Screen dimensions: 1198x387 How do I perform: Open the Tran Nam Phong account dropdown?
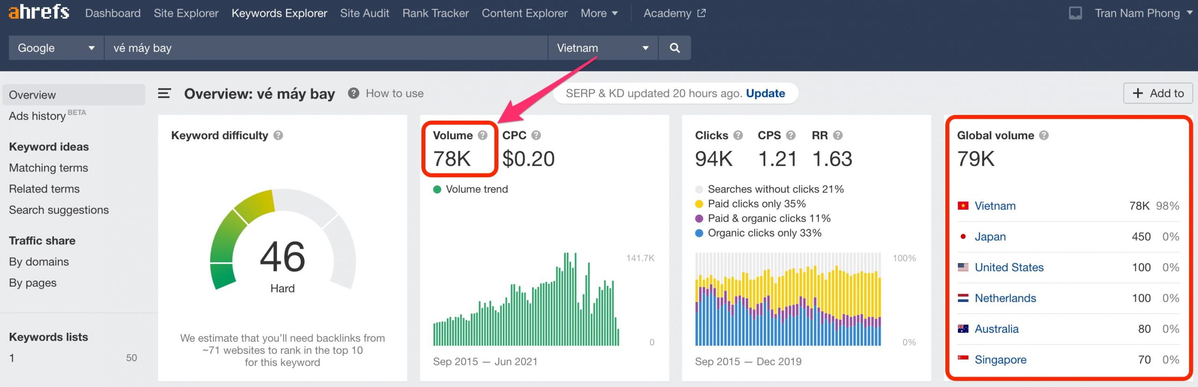(1143, 13)
